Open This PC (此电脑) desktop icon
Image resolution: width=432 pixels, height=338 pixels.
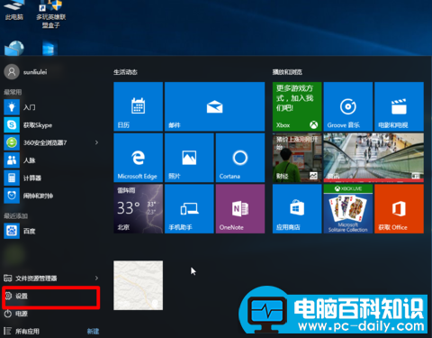13,11
